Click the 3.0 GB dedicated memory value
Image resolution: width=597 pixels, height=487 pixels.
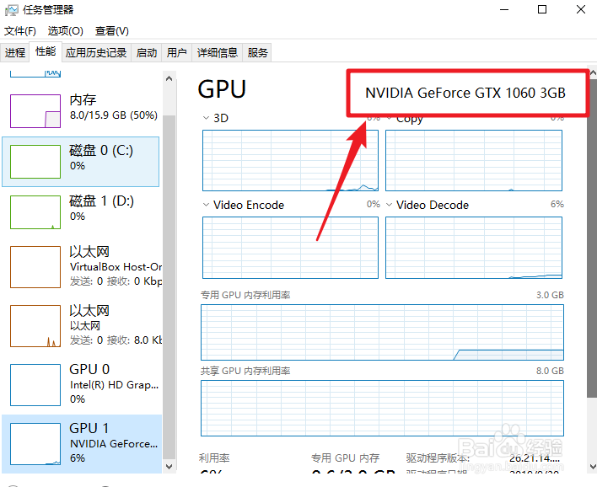pyautogui.click(x=550, y=295)
